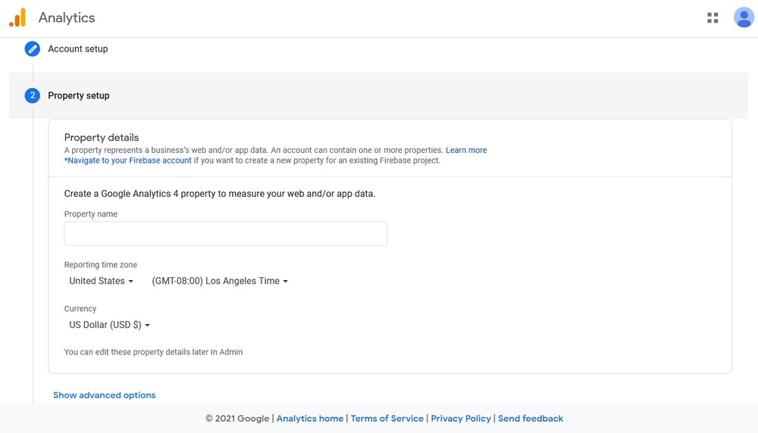The height and width of the screenshot is (433, 758).
Task: Focus the Property name input field
Action: tap(226, 234)
